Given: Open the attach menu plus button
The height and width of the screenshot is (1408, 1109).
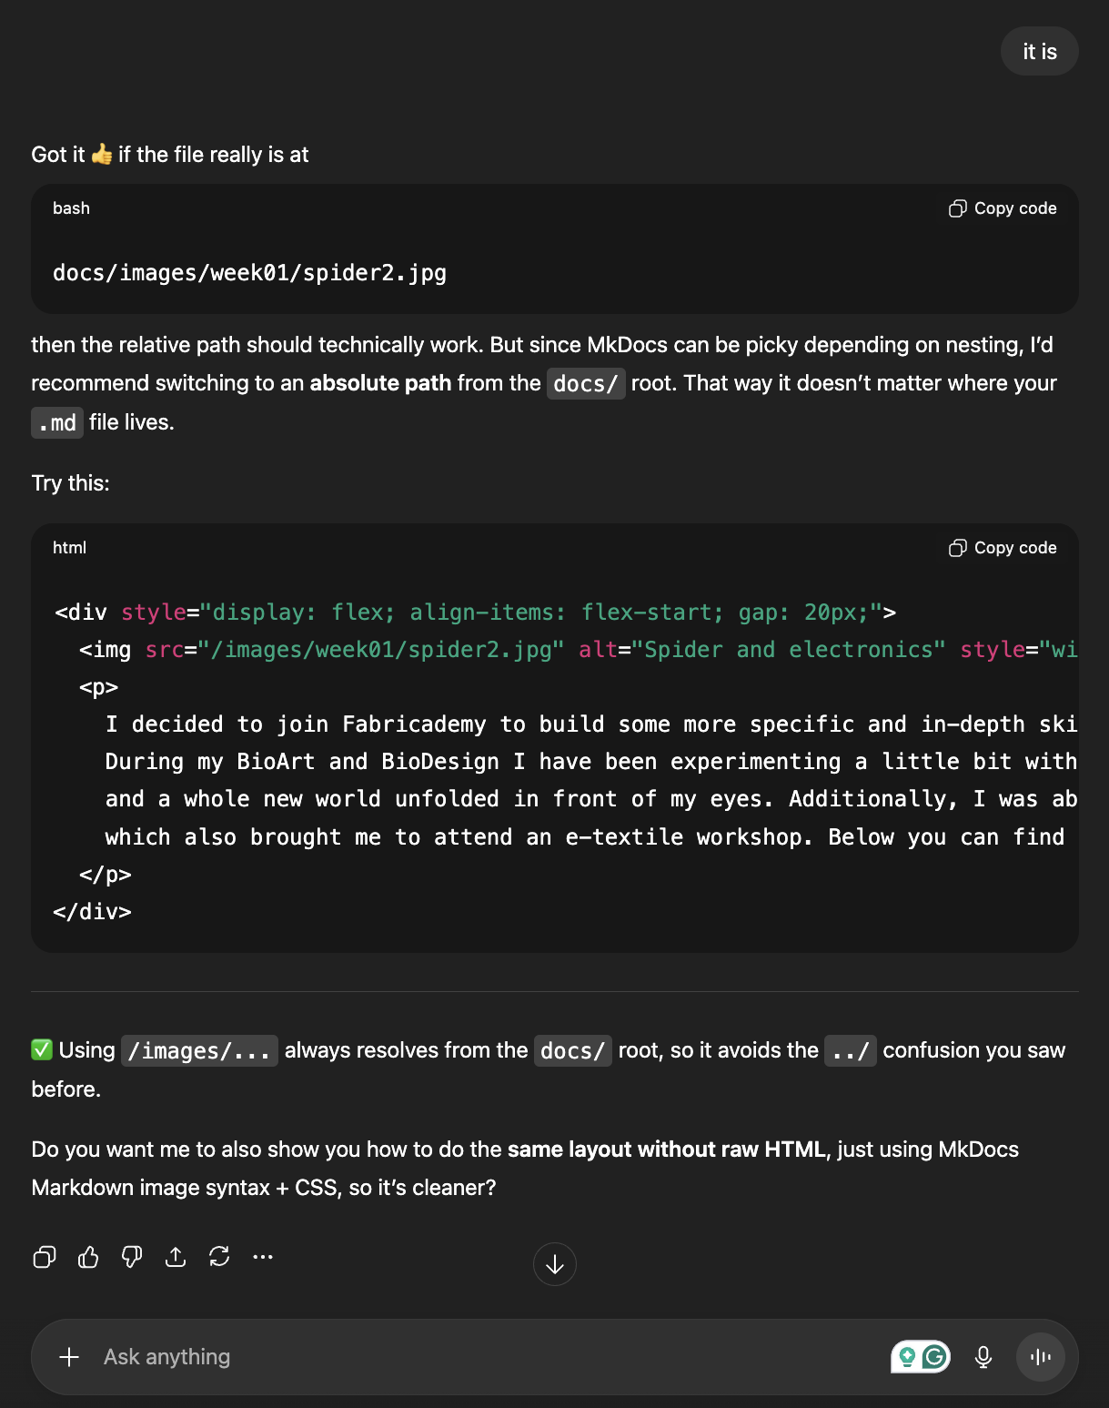Looking at the screenshot, I should click(x=69, y=1357).
